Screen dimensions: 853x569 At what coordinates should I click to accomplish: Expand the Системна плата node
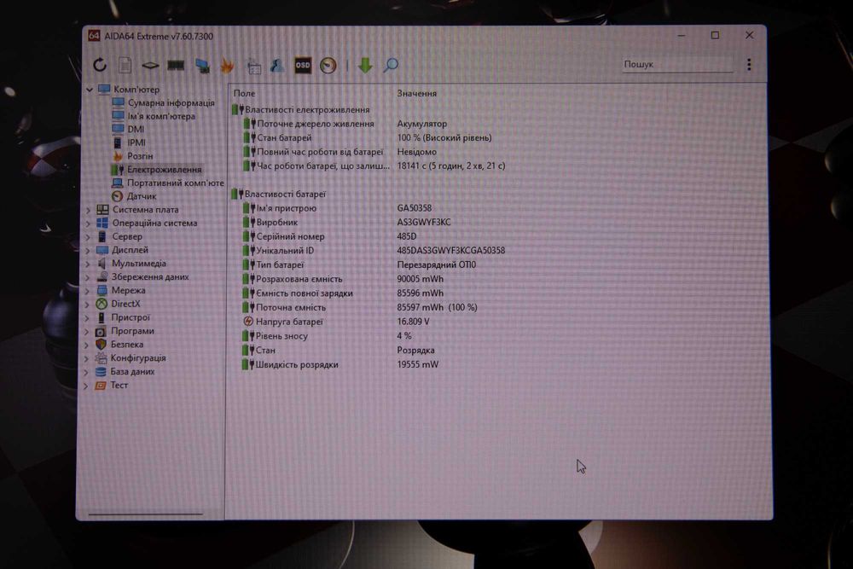click(88, 210)
